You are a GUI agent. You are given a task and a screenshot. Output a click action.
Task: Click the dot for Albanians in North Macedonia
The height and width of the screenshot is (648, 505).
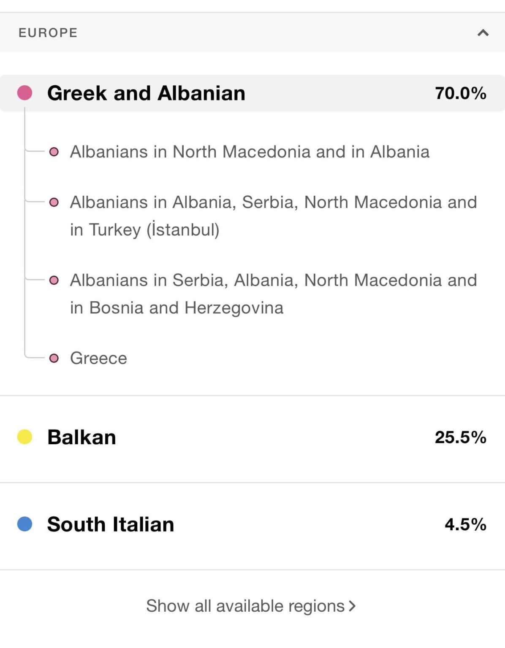coord(54,152)
